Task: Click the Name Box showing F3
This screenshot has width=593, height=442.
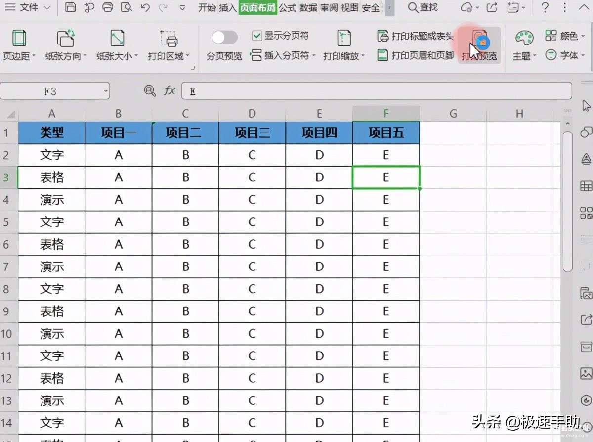Action: [x=50, y=91]
